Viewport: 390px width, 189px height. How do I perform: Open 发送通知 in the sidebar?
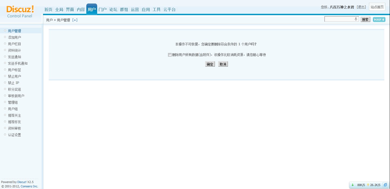click(x=14, y=57)
